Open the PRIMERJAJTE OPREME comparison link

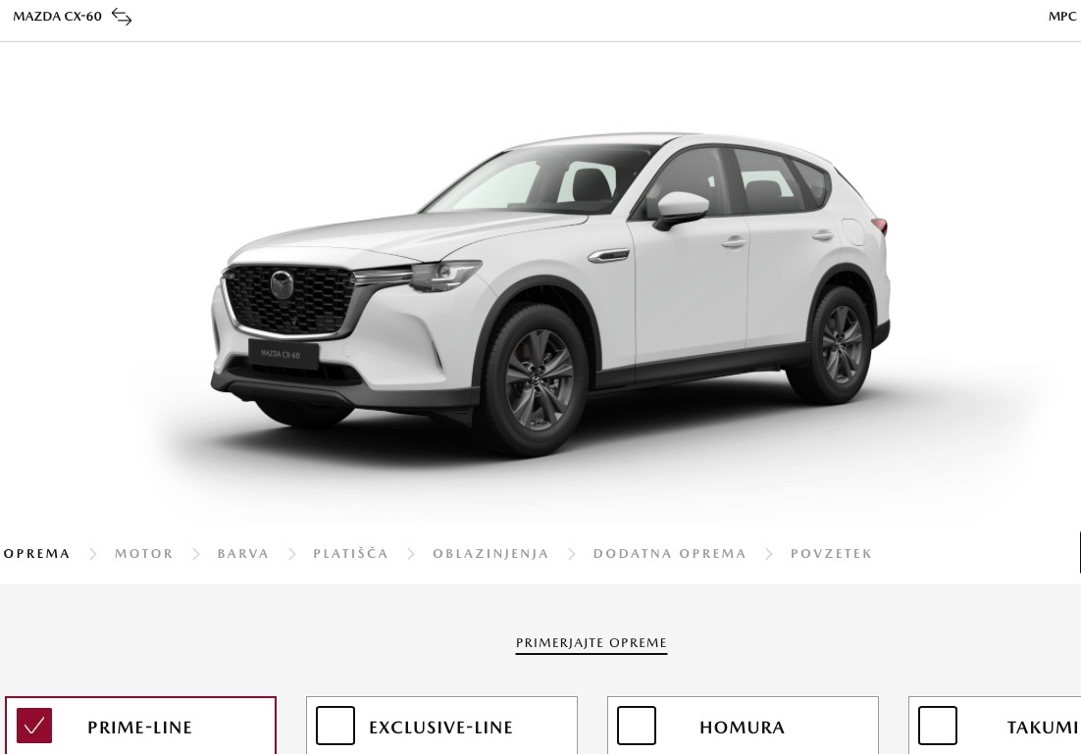pyautogui.click(x=592, y=643)
